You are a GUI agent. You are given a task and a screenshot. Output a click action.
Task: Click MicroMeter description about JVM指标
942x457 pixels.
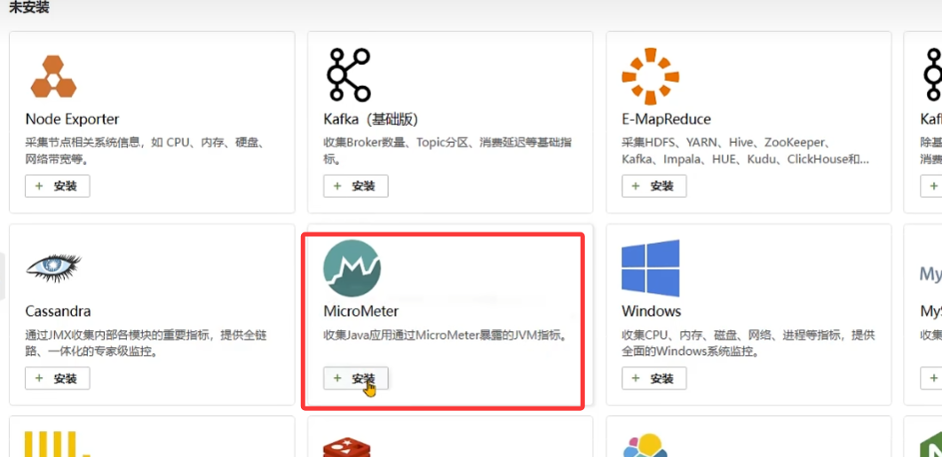tap(445, 335)
